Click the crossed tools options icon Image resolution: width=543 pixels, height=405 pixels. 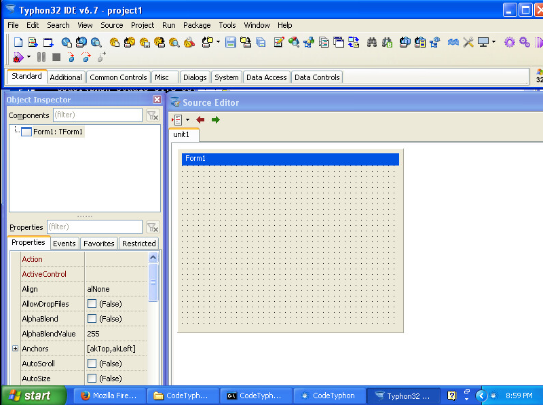click(468, 42)
